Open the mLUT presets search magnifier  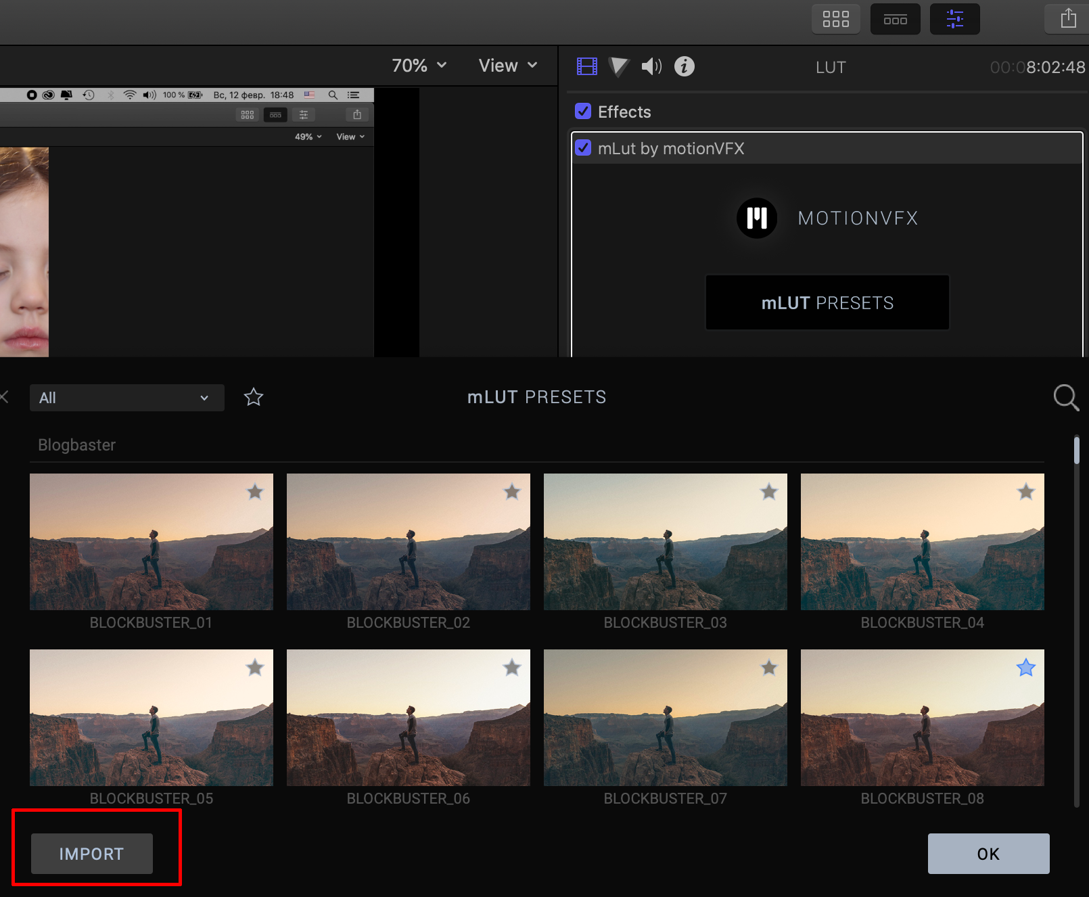pos(1065,397)
